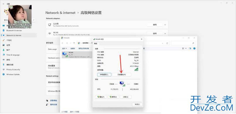The height and width of the screenshot is (114, 236).
Task: Click the Privacy & security shield icon
Action: [x=4, y=69]
